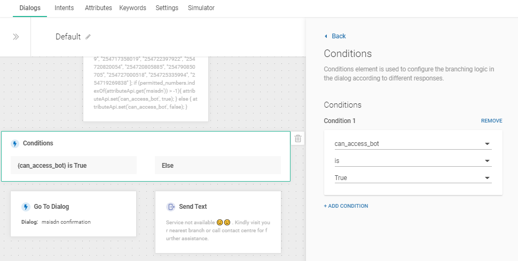The height and width of the screenshot is (261, 518).
Task: Go to the Attributes tab
Action: pos(98,8)
